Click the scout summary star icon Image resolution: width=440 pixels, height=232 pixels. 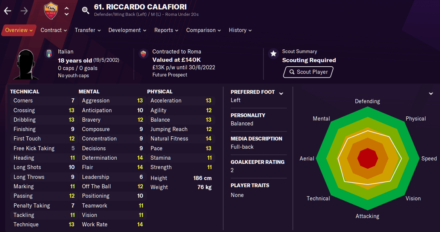[273, 53]
